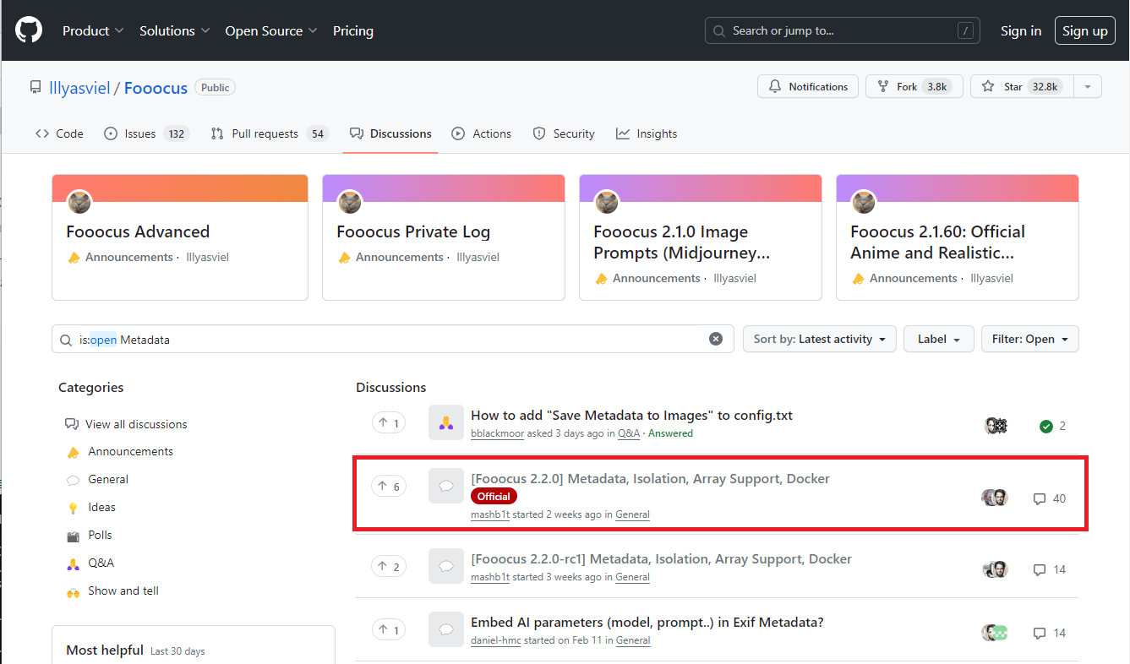Open user bblackmoor's profile link
The width and height of the screenshot is (1130, 664).
(x=498, y=433)
